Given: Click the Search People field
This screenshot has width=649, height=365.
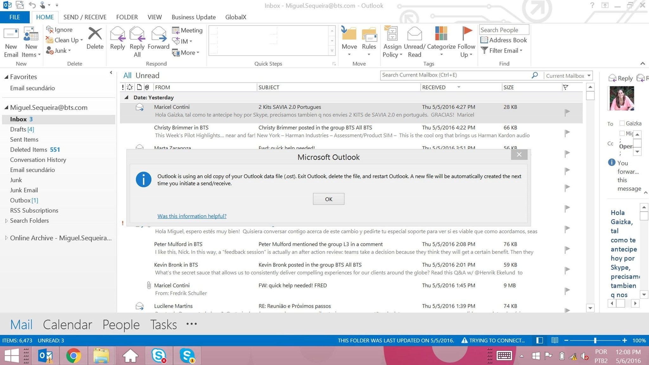Looking at the screenshot, I should coord(504,30).
